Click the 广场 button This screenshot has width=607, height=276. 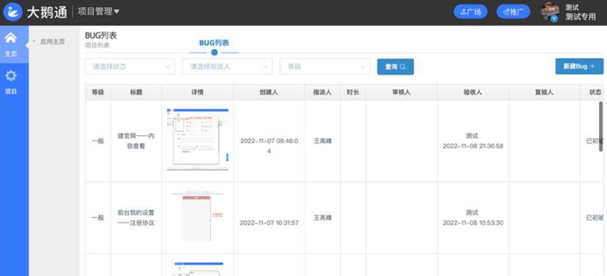470,12
